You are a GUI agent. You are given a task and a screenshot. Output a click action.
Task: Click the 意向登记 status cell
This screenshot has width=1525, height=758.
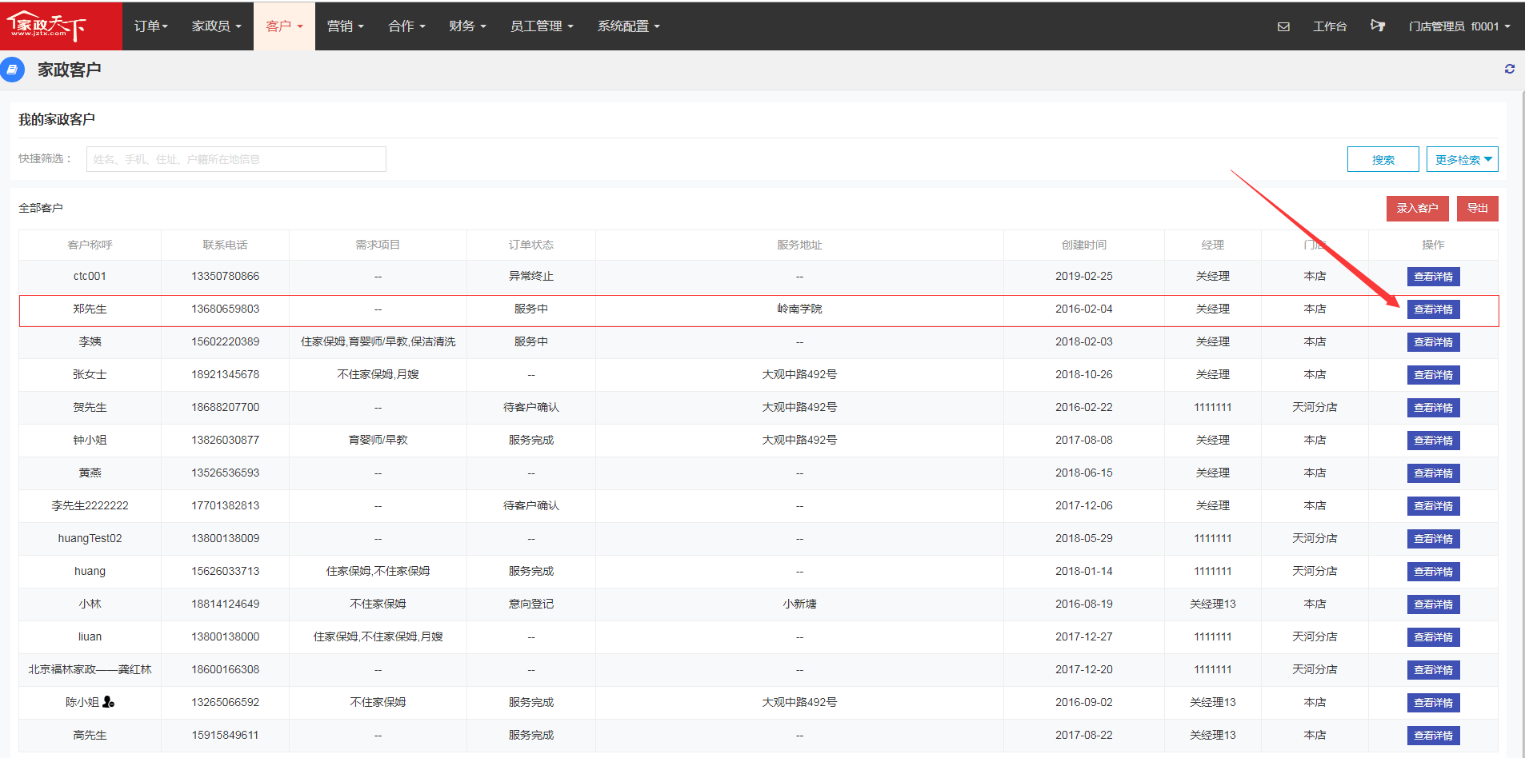531,604
